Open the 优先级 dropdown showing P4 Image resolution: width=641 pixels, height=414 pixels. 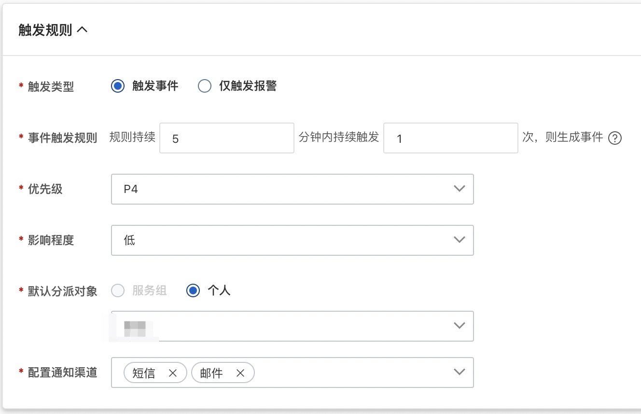tap(293, 189)
